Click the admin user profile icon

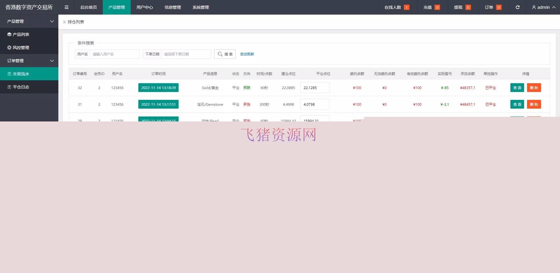[534, 7]
